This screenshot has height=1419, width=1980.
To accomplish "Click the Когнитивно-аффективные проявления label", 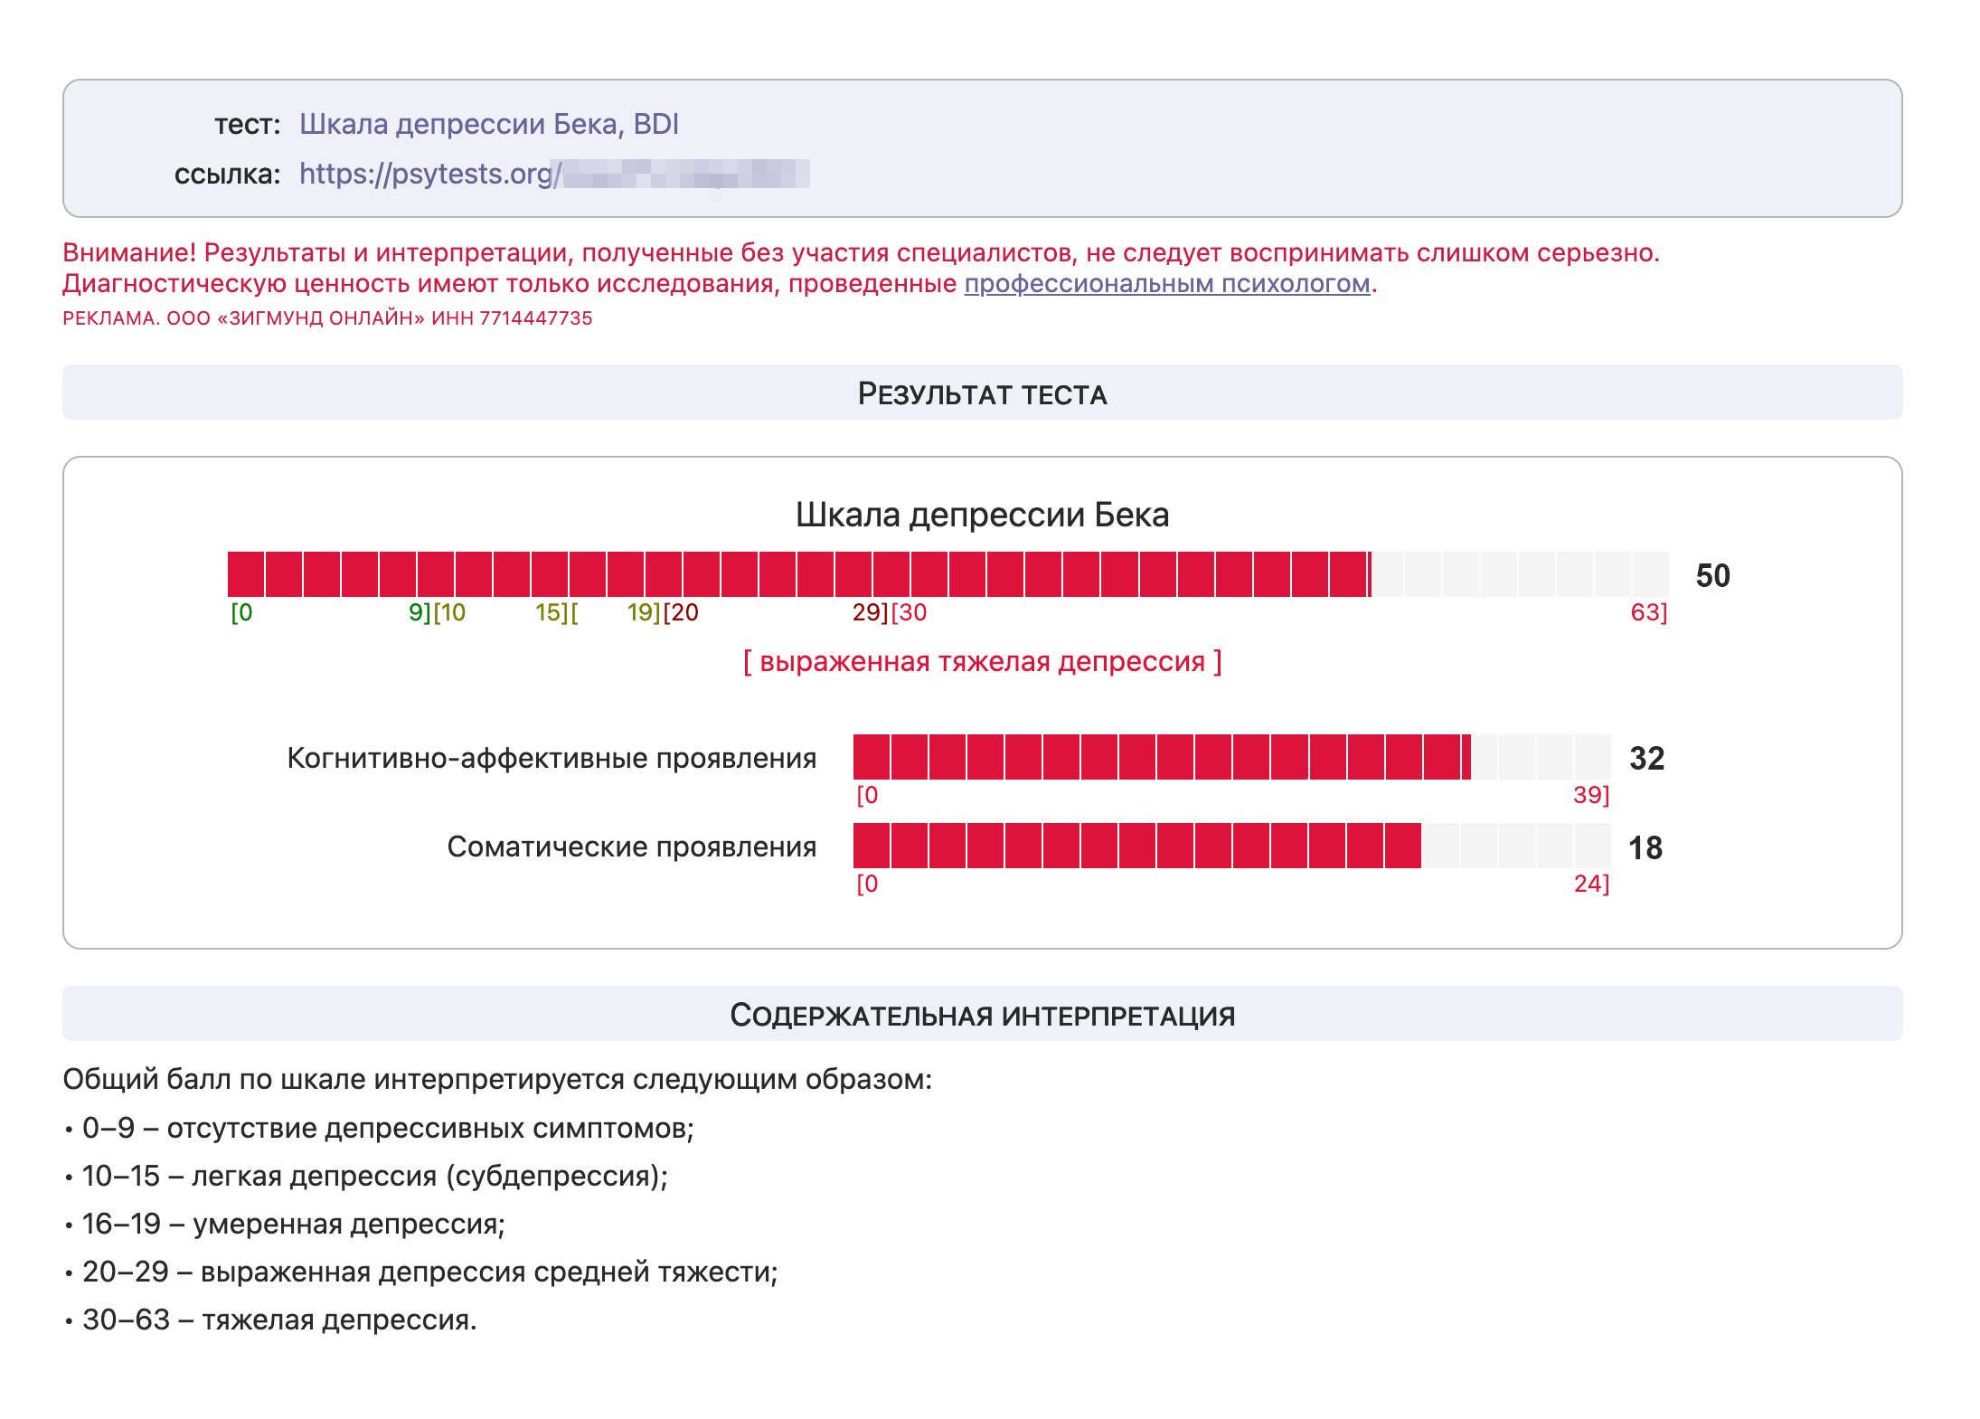I will [x=552, y=758].
